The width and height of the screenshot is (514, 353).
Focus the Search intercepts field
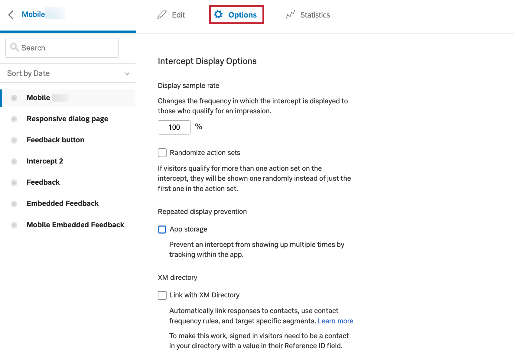click(x=67, y=48)
